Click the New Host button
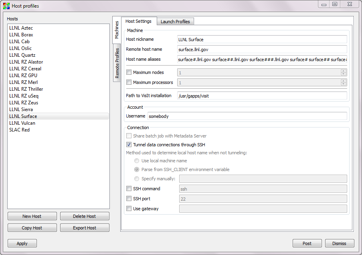Viewport: 362px width, 255px height. point(32,216)
